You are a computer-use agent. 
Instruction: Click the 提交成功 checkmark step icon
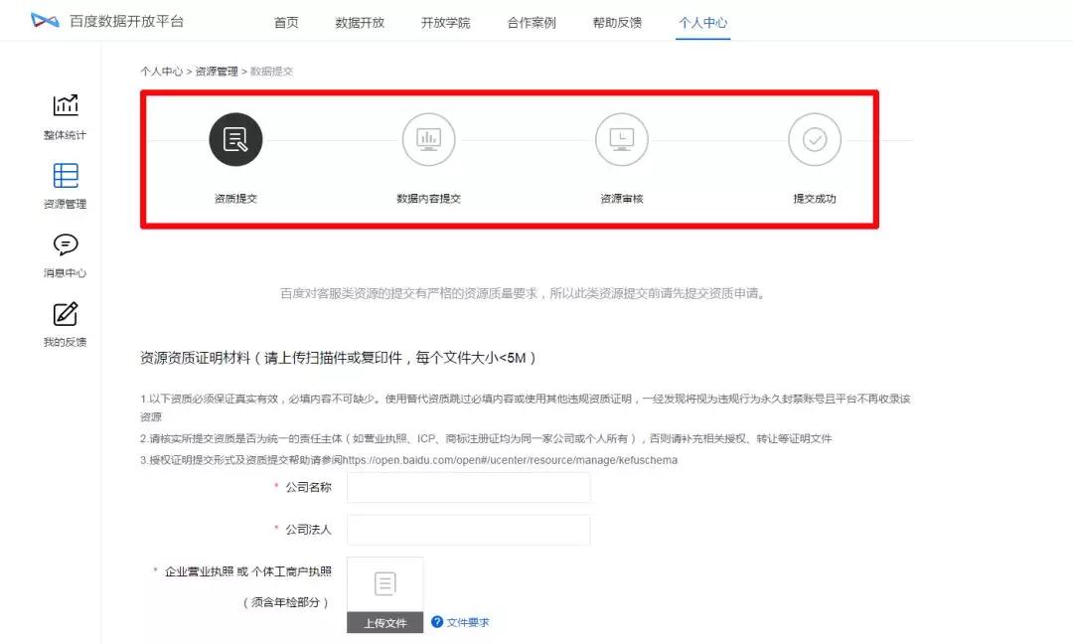(814, 140)
